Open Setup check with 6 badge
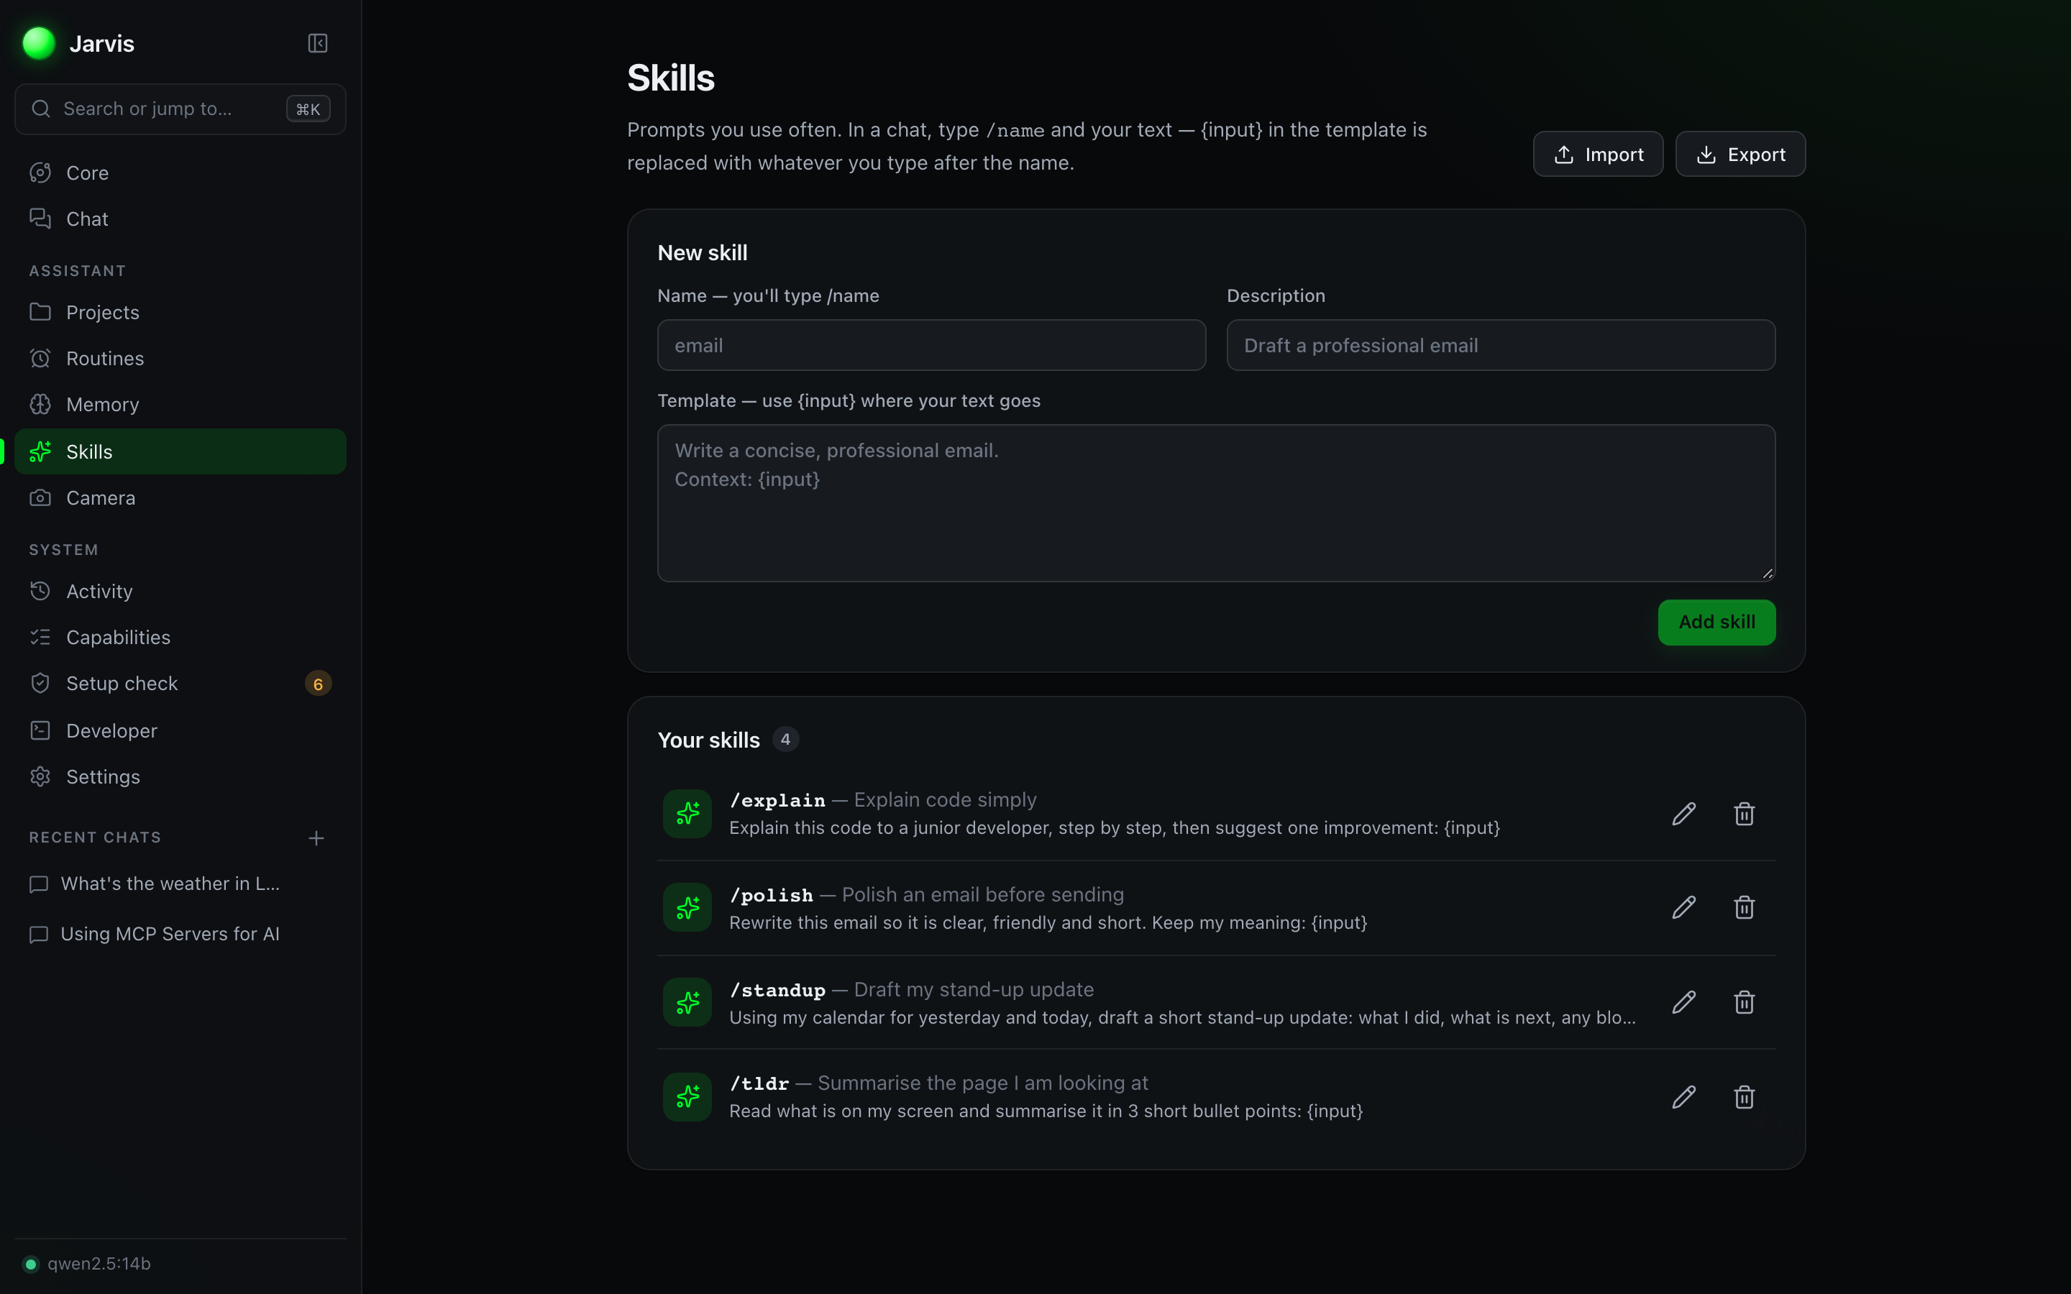Viewport: 2071px width, 1294px height. (x=180, y=684)
